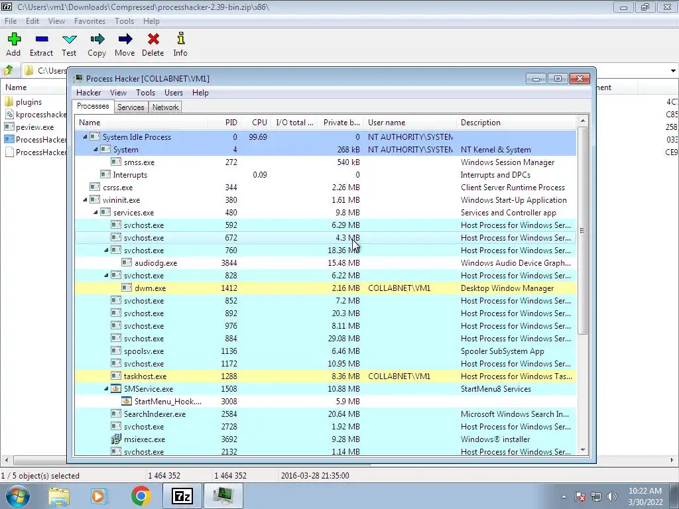Screen dimensions: 679x509
Task: Open the Hacker menu
Action: click(88, 93)
